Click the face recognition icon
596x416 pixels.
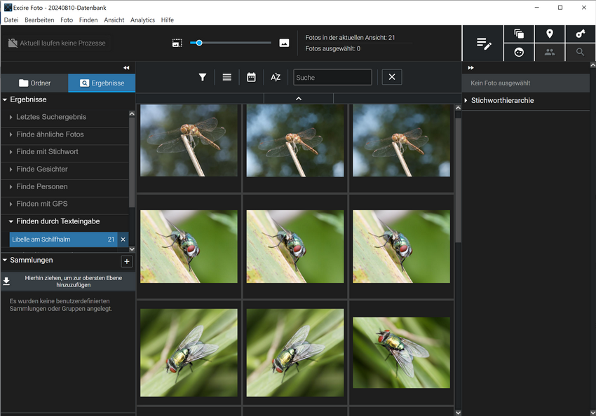coord(519,53)
